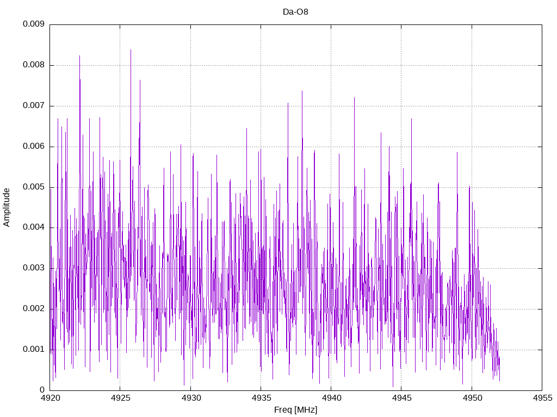This screenshot has width=557, height=417.
Task: Click the 4920 x-axis tick label
Action: [x=50, y=398]
